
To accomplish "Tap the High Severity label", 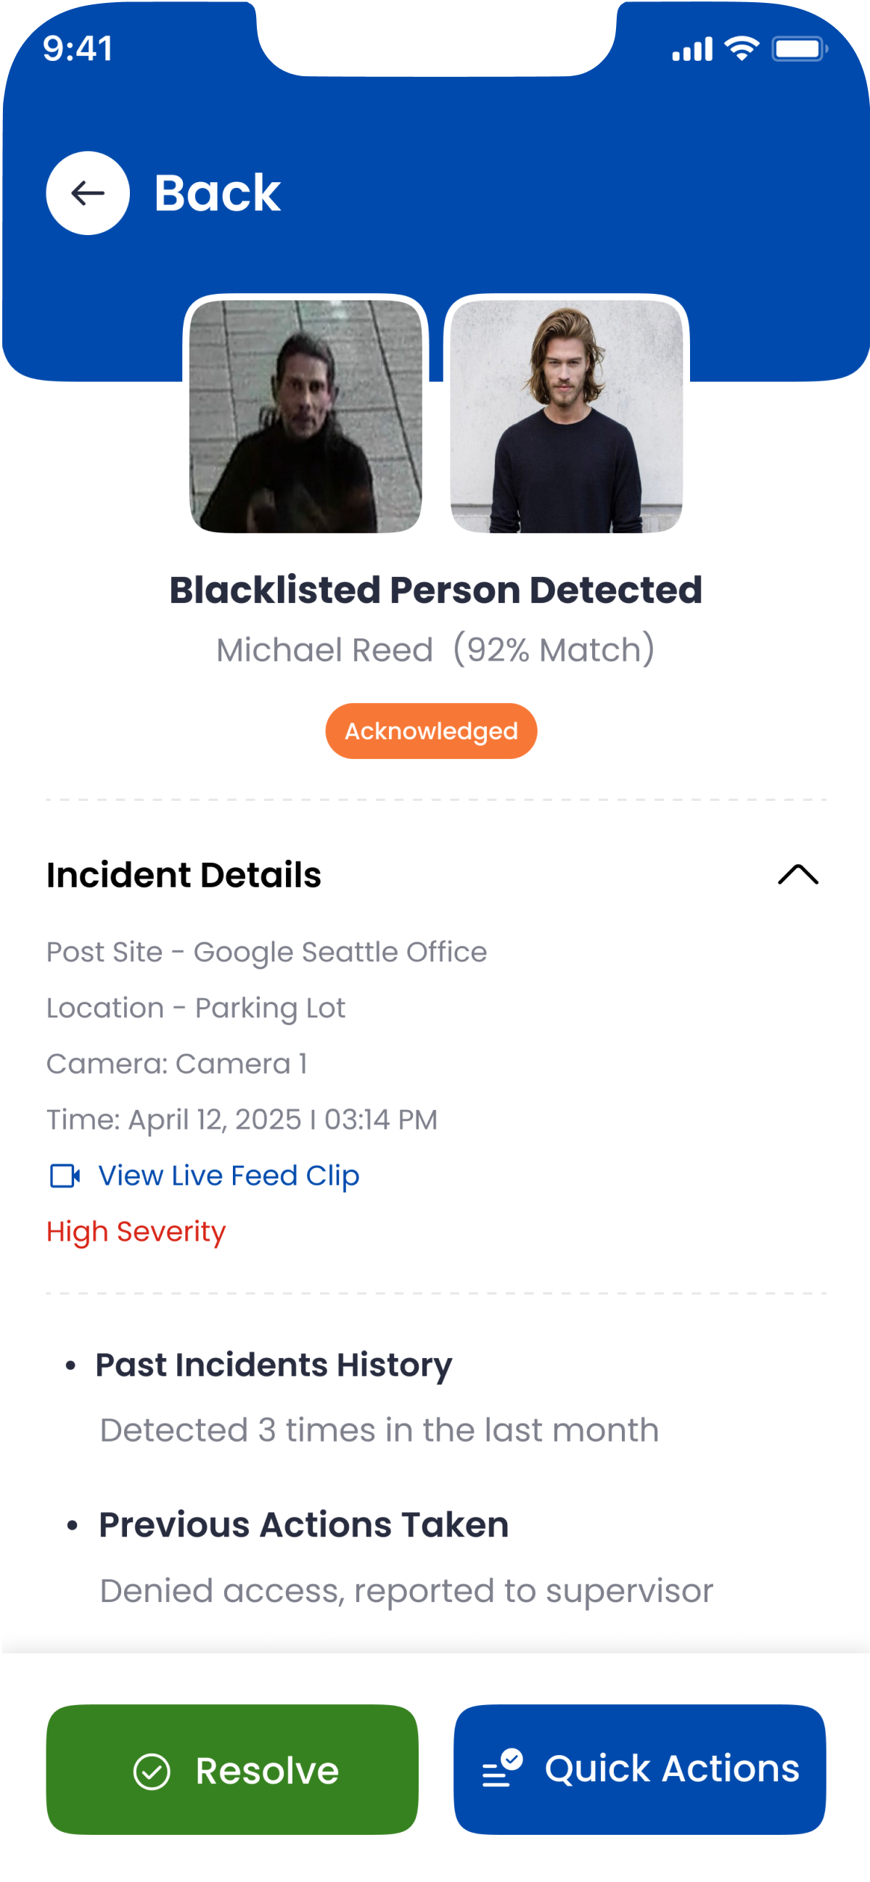I will pyautogui.click(x=136, y=1232).
